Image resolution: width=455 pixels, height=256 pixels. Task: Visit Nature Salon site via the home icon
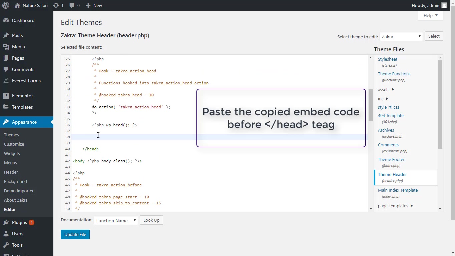point(18,5)
